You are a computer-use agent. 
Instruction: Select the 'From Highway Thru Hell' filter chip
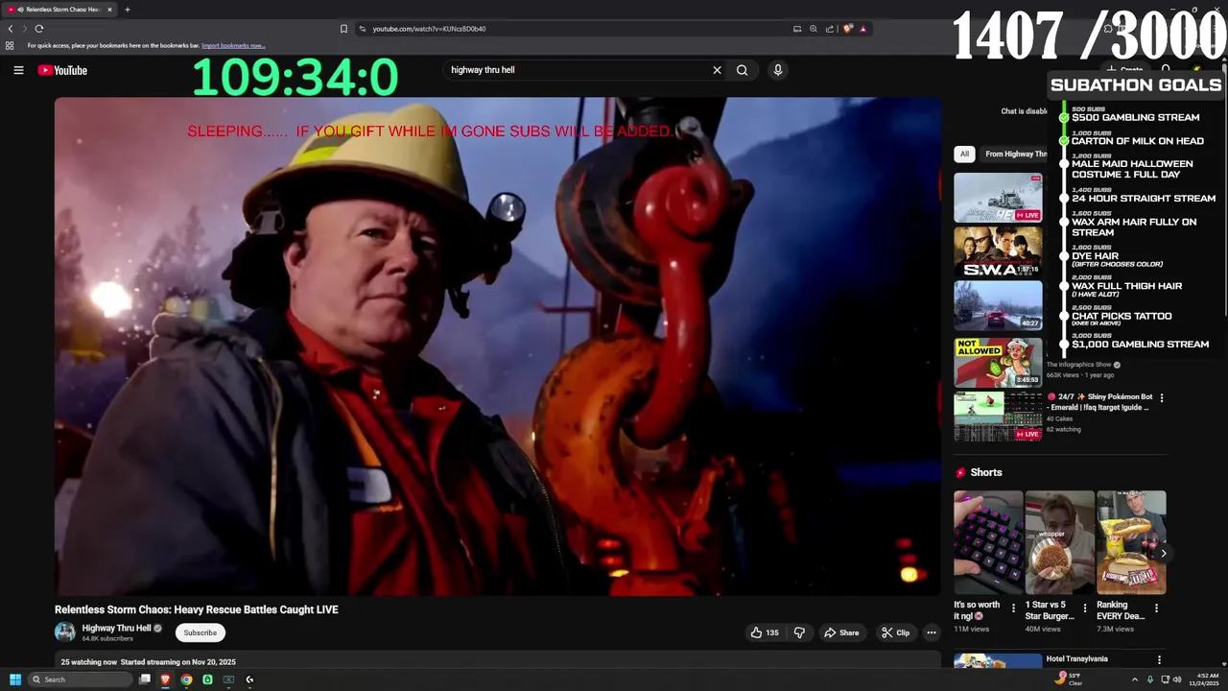(1015, 154)
